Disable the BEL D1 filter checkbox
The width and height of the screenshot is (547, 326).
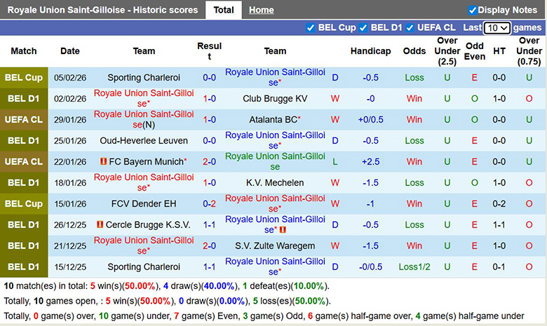point(363,28)
